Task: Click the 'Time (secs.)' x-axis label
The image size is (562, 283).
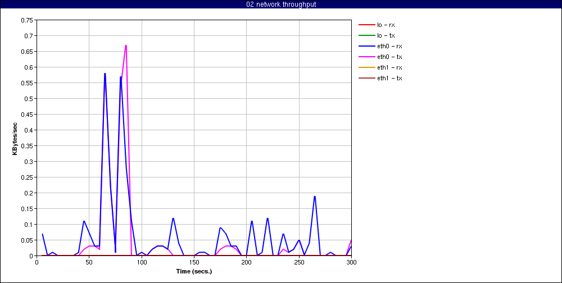Action: point(194,271)
